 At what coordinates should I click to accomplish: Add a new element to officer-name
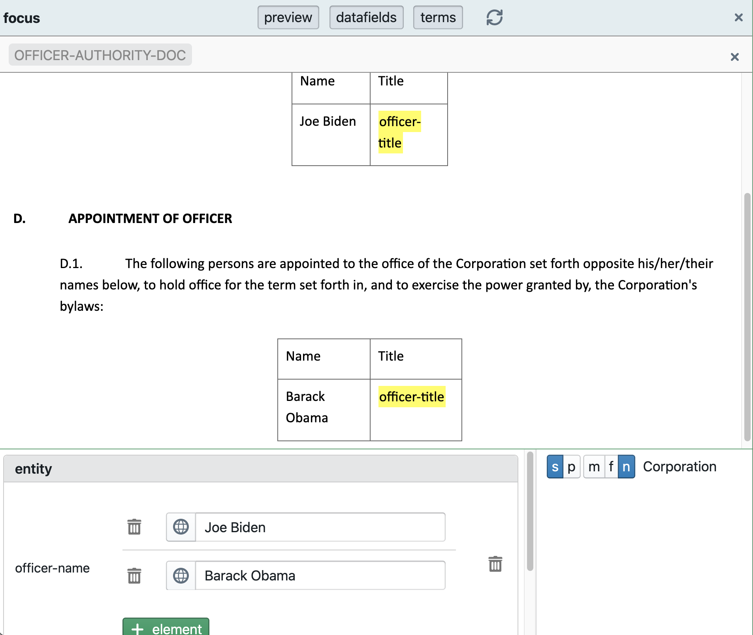[x=166, y=627]
